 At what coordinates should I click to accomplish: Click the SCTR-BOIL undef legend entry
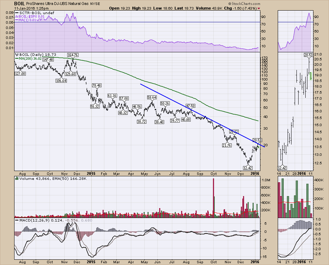coord(35,13)
